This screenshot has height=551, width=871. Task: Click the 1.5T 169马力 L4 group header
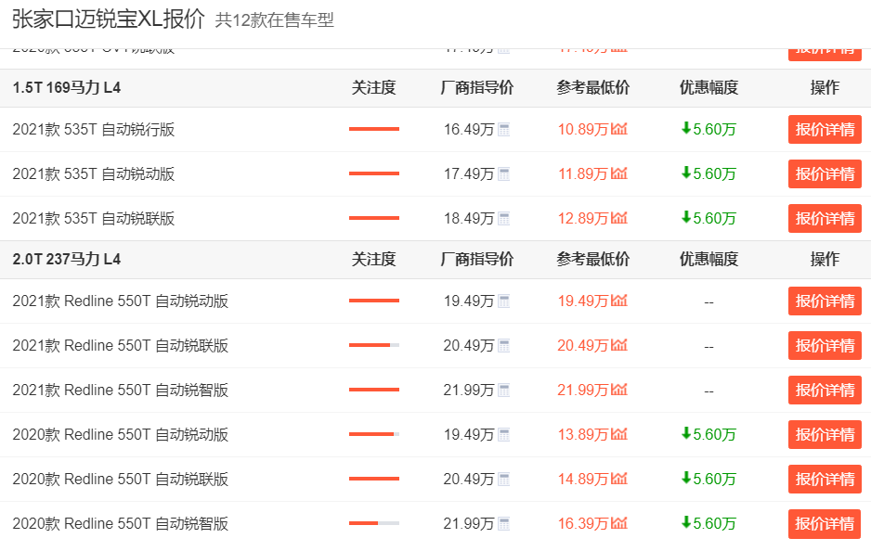[x=67, y=88]
